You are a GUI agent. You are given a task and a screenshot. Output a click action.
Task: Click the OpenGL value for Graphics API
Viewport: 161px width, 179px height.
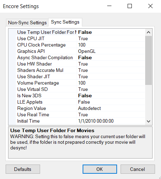[87, 51]
